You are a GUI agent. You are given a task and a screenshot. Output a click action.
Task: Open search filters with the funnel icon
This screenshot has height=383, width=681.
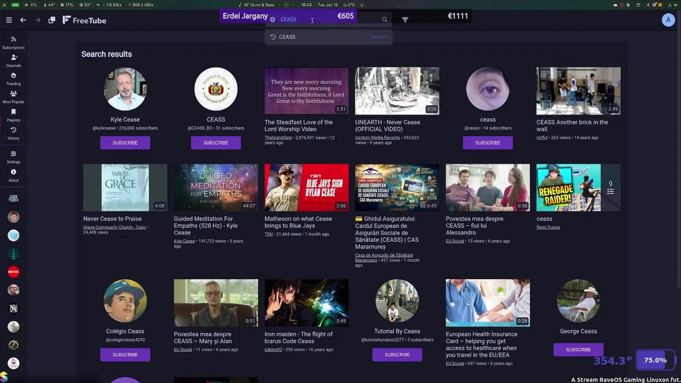pos(405,20)
